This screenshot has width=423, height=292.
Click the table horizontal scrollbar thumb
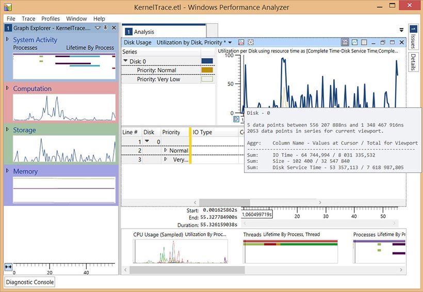[x=224, y=202]
